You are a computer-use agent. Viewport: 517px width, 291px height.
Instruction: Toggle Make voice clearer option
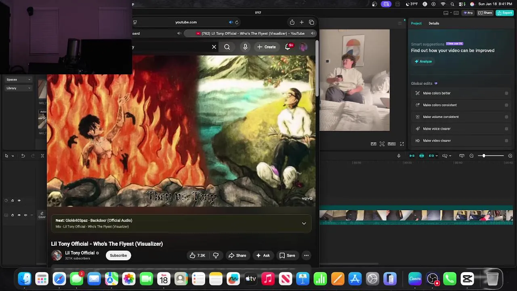[506, 129]
